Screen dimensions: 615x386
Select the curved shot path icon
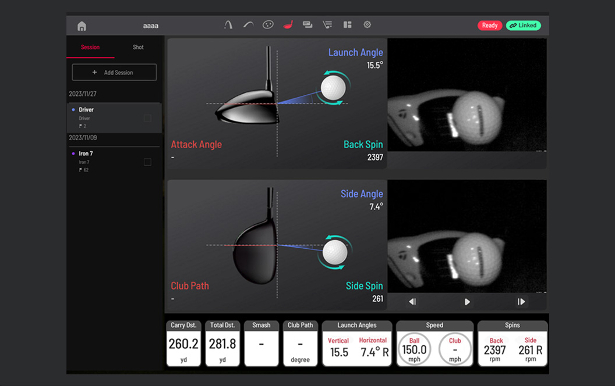tap(248, 25)
